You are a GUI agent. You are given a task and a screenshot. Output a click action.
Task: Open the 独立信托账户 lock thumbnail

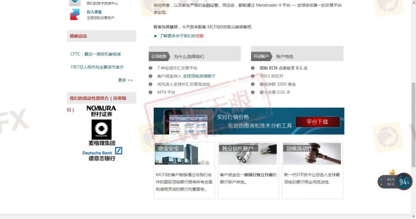(248, 154)
